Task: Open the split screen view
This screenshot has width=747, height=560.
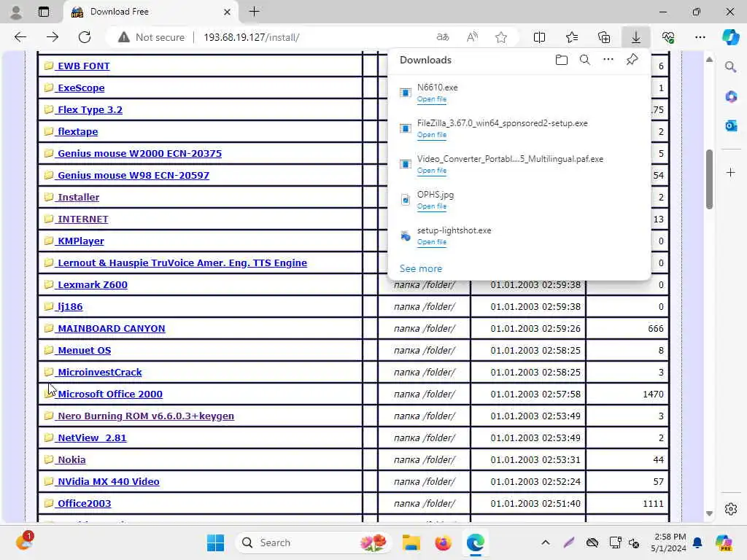Action: pyautogui.click(x=539, y=37)
